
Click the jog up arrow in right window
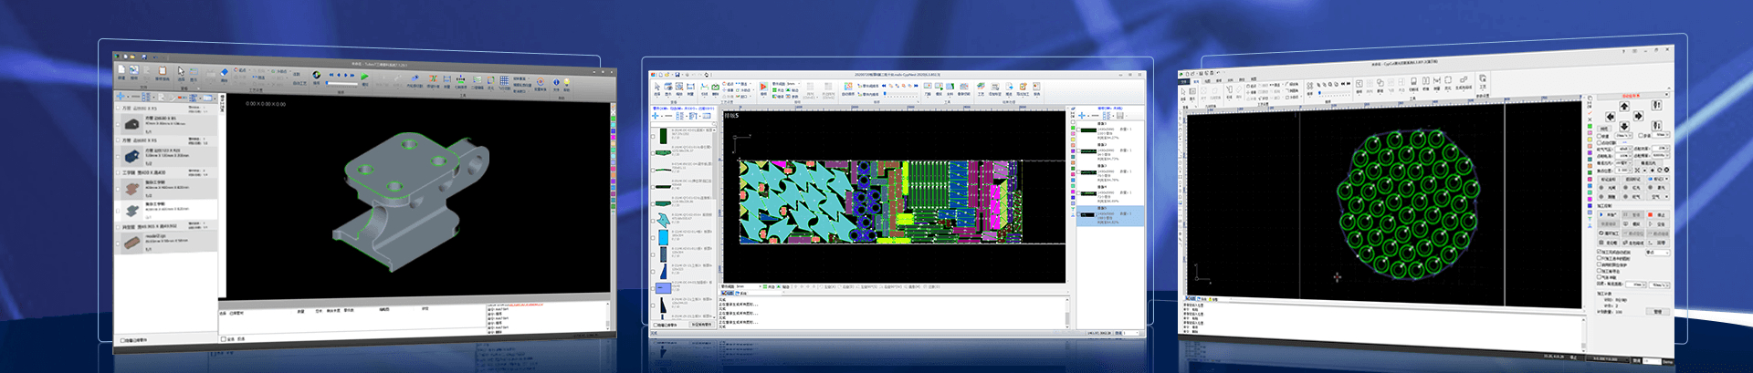[1624, 107]
